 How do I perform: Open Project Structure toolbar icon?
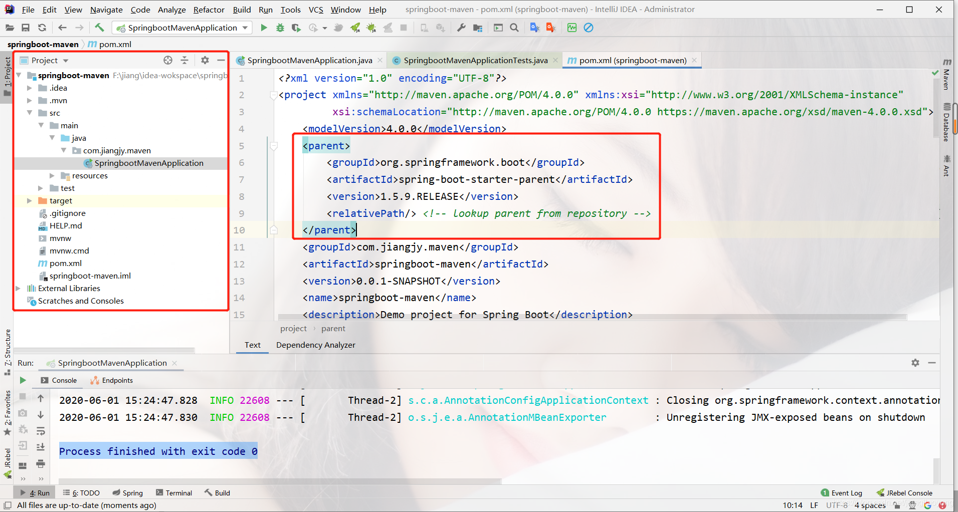pos(478,28)
